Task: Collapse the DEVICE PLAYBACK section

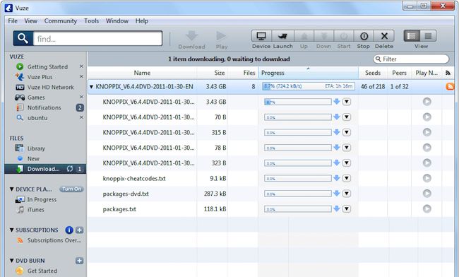Action: tap(12, 189)
